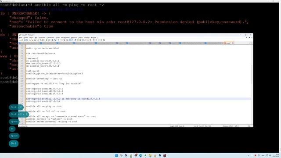Toggle INS mode in status bar
281x158 pixels.
(249, 126)
